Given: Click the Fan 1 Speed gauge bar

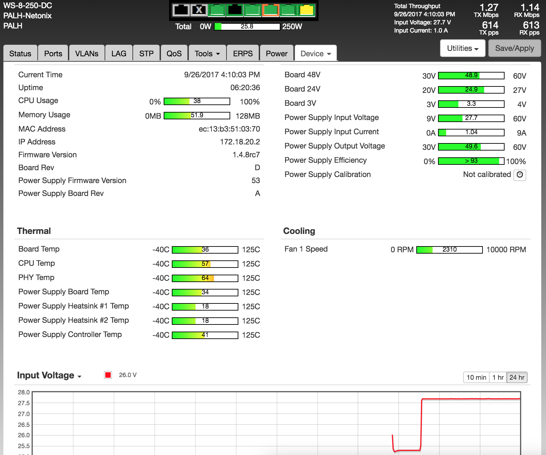Looking at the screenshot, I should point(449,250).
